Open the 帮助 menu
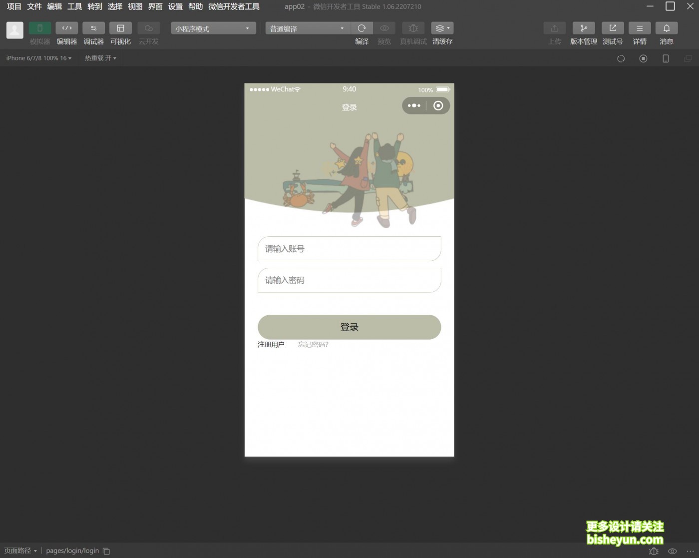 point(196,6)
